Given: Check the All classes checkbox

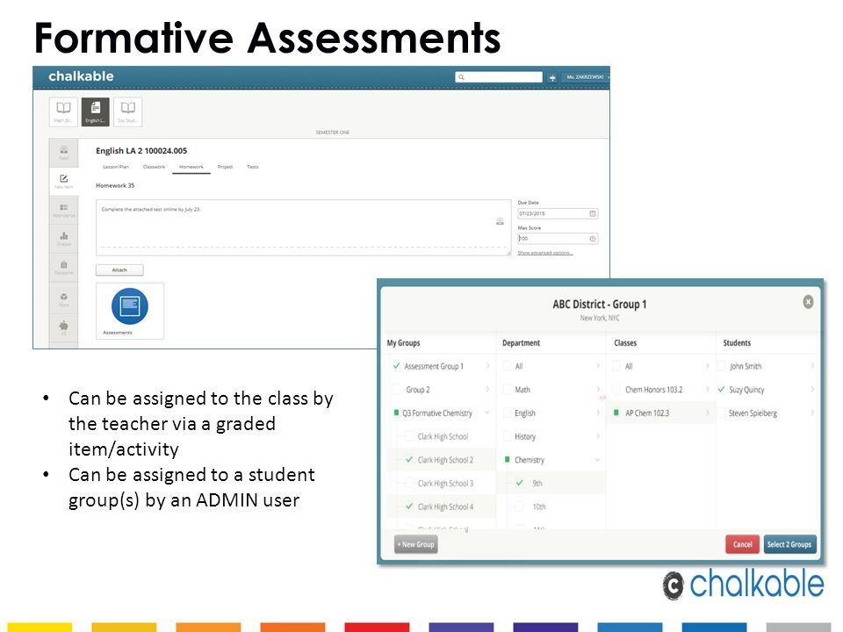Looking at the screenshot, I should pyautogui.click(x=617, y=366).
